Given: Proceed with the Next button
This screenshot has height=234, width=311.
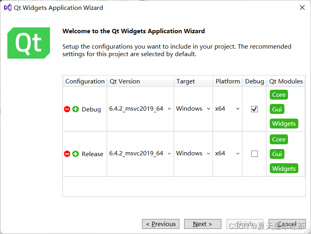Looking at the screenshot, I should point(202,224).
